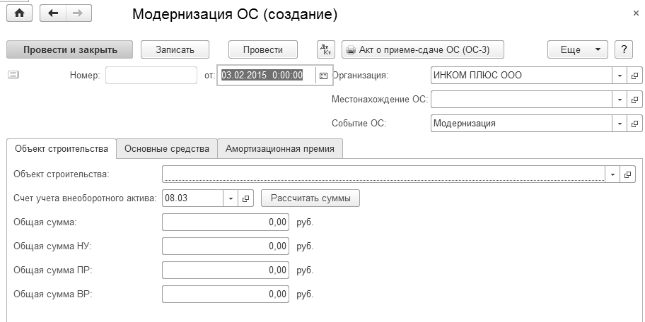Show Дт/Кт postings icon

click(x=325, y=49)
